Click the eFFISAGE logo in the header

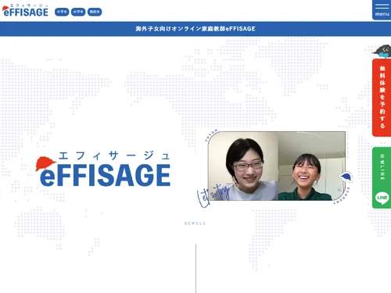tap(25, 10)
